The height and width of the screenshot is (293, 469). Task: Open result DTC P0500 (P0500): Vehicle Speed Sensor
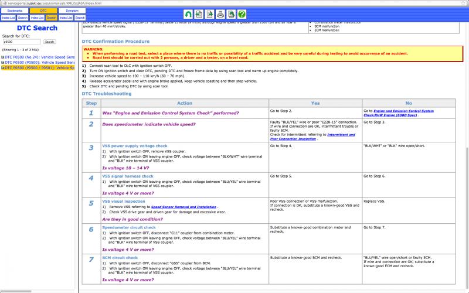pyautogui.click(x=40, y=63)
